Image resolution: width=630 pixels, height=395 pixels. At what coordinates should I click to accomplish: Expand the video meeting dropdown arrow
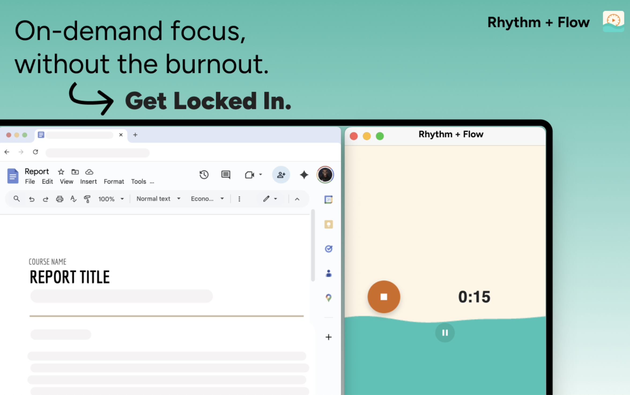click(260, 175)
